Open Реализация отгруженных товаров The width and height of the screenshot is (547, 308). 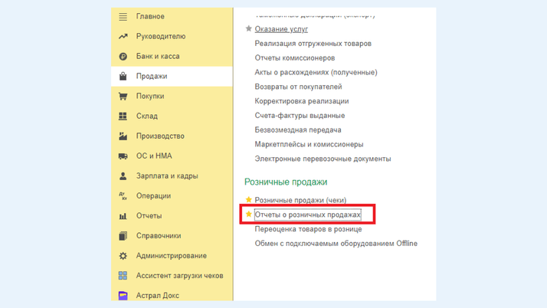point(313,44)
